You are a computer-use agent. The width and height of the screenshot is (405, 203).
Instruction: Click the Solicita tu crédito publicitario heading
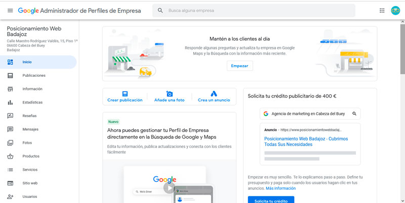[x=292, y=96]
